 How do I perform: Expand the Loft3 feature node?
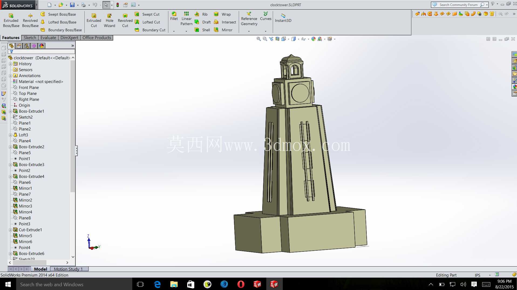tap(11, 135)
